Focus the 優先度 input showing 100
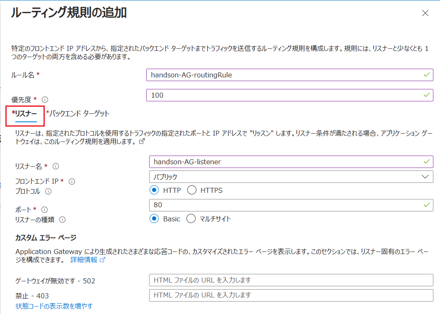Screen dimensions: 440x314 coord(290,95)
